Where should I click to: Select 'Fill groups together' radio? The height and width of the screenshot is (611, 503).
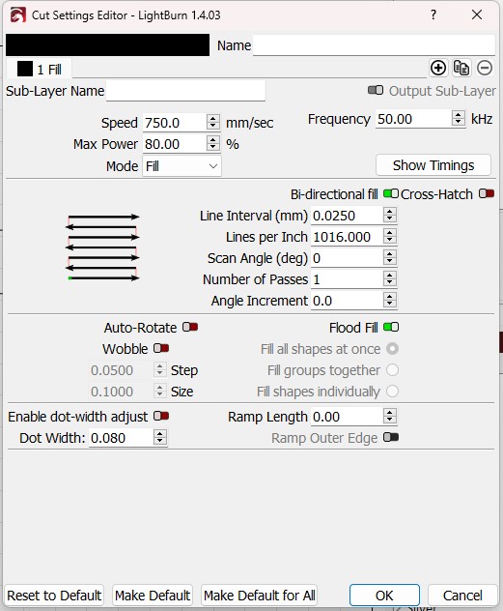[393, 370]
